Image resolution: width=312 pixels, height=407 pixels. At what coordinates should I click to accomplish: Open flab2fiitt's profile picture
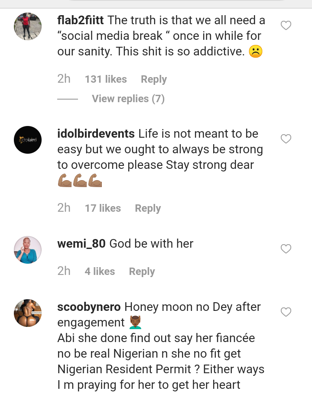pyautogui.click(x=28, y=26)
